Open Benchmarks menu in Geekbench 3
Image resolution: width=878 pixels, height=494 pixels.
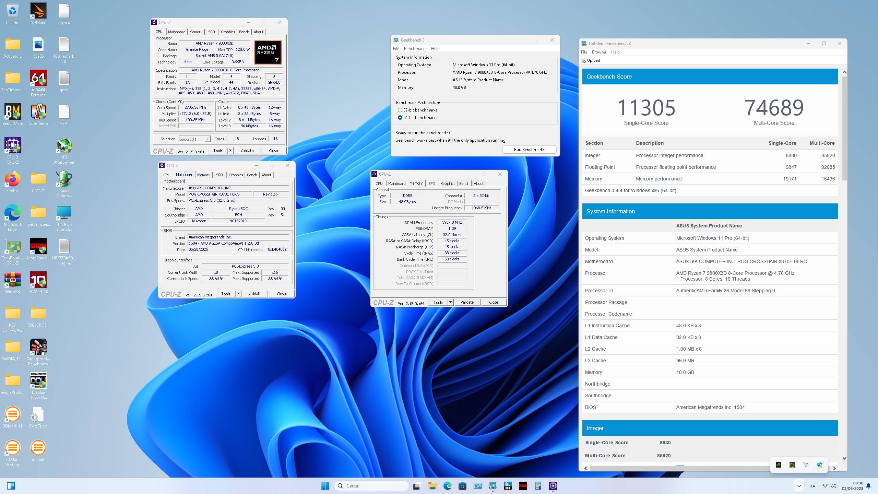415,49
